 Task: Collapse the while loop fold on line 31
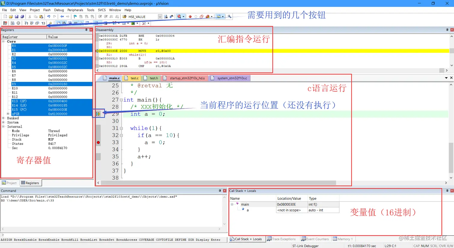point(121,128)
